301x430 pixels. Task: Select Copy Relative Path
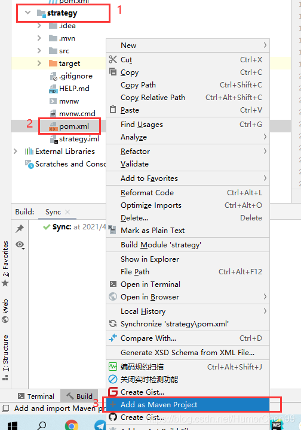pos(188,98)
